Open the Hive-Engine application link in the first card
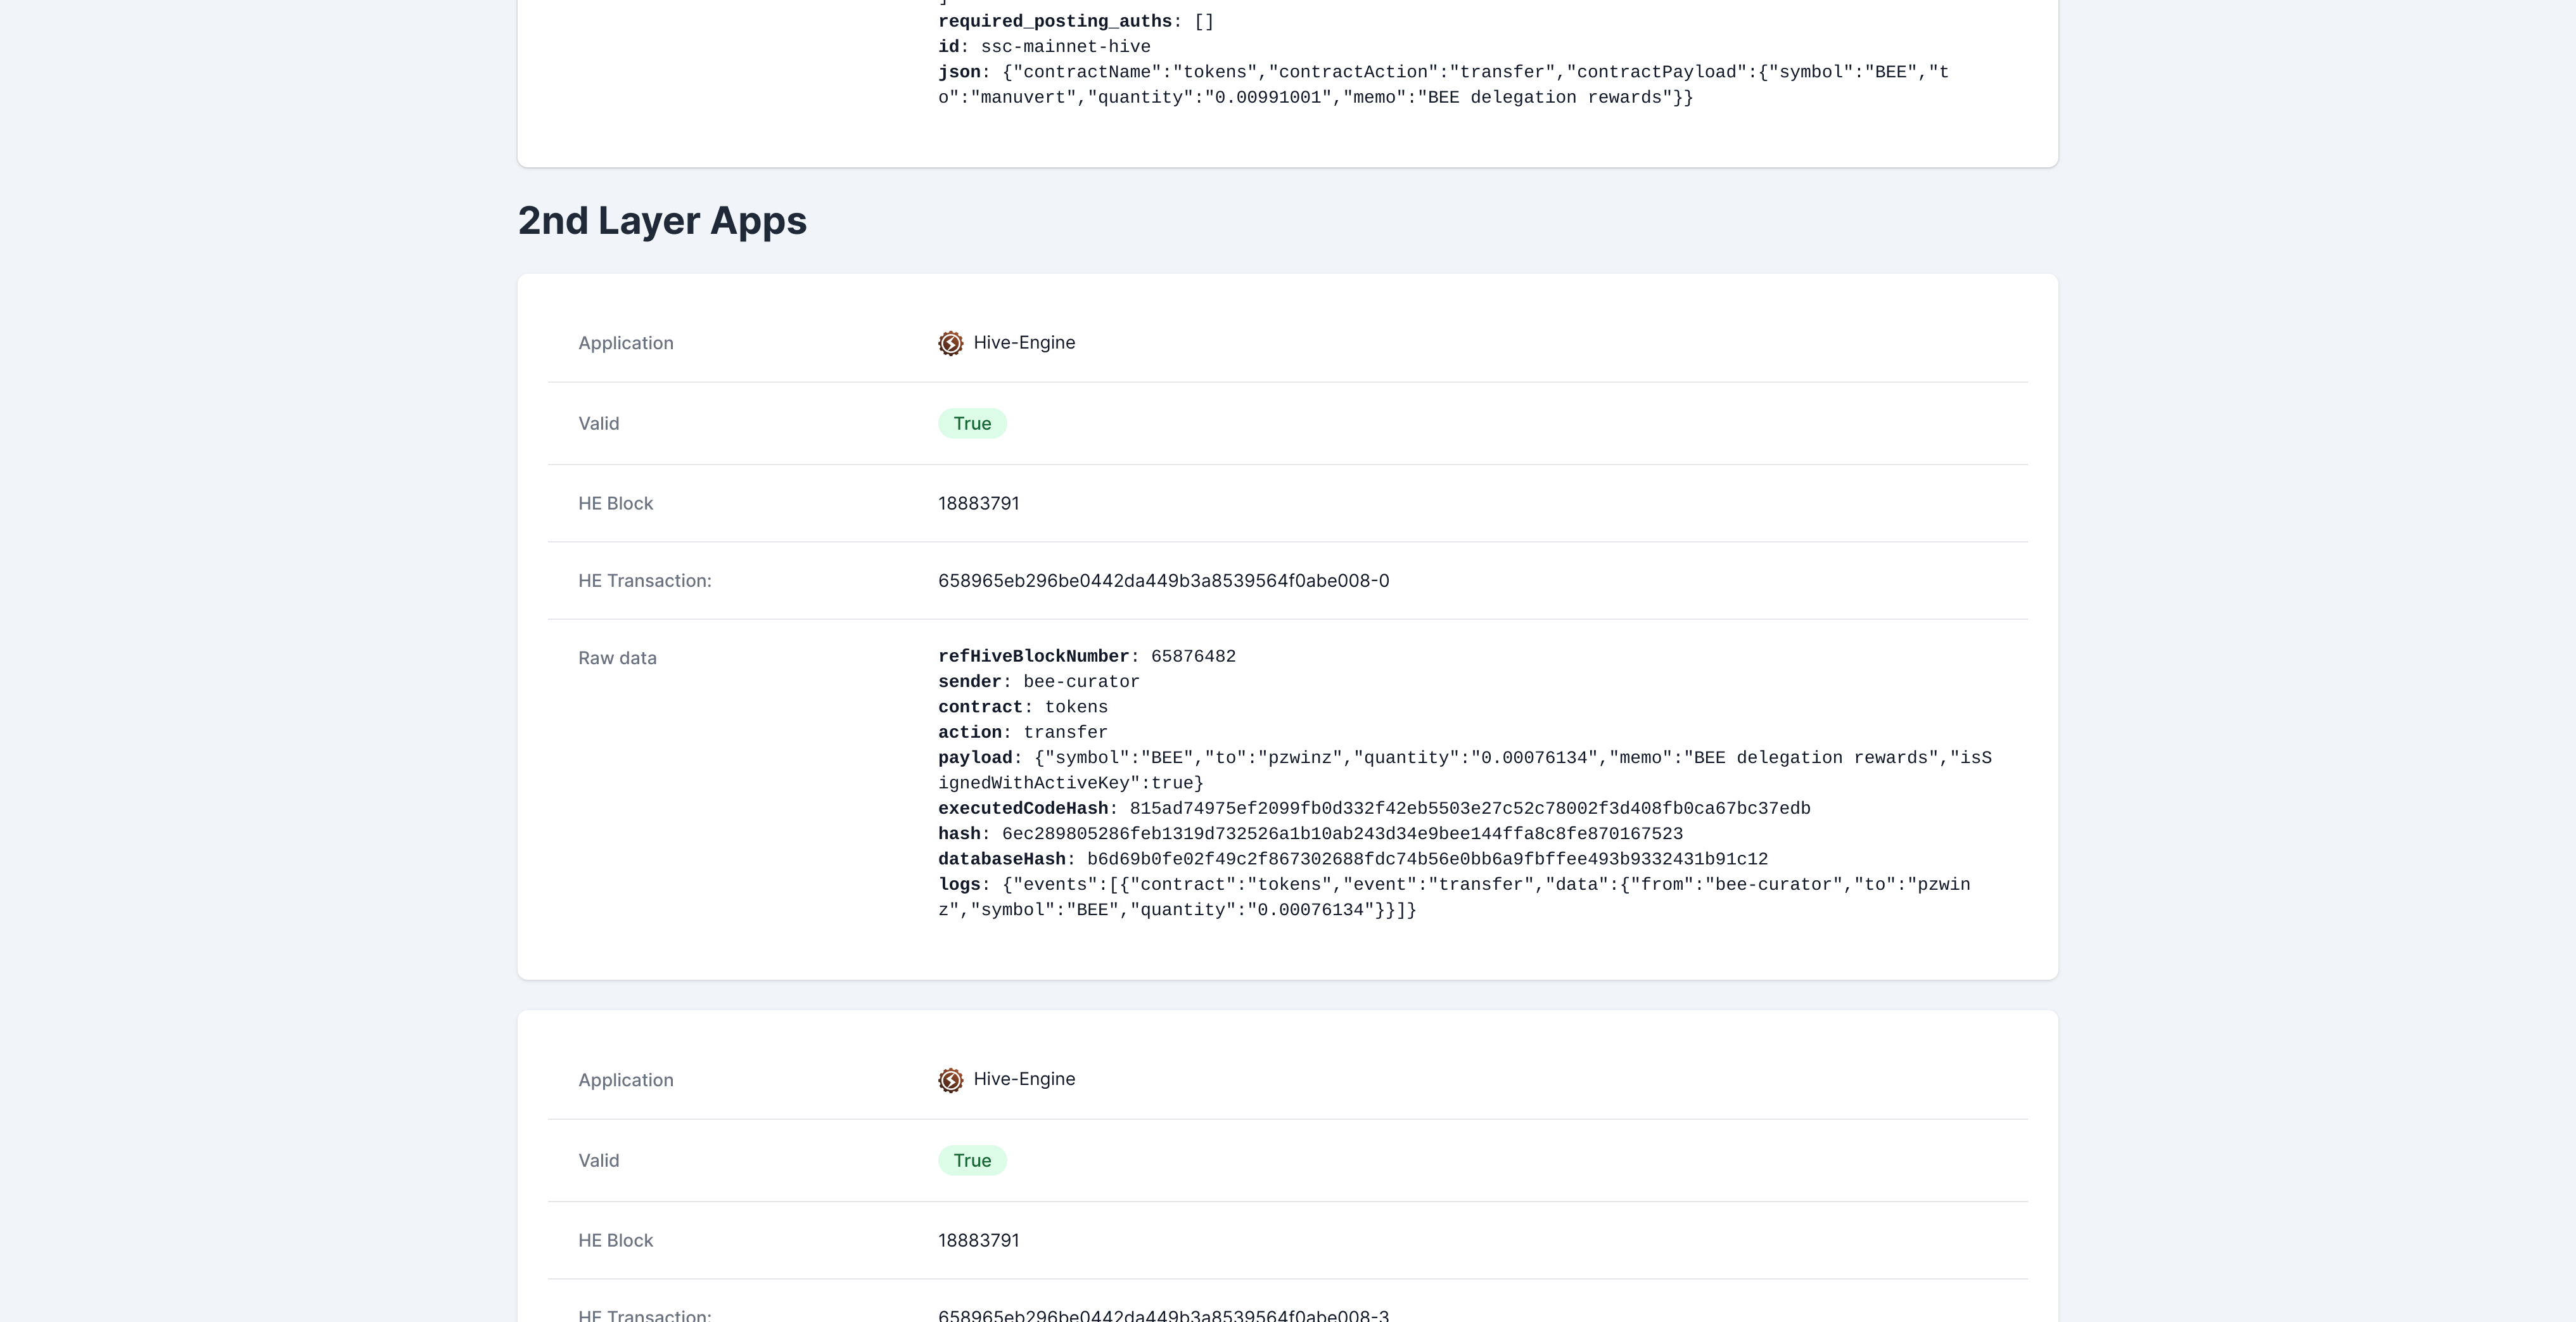2576x1322 pixels. point(1024,342)
